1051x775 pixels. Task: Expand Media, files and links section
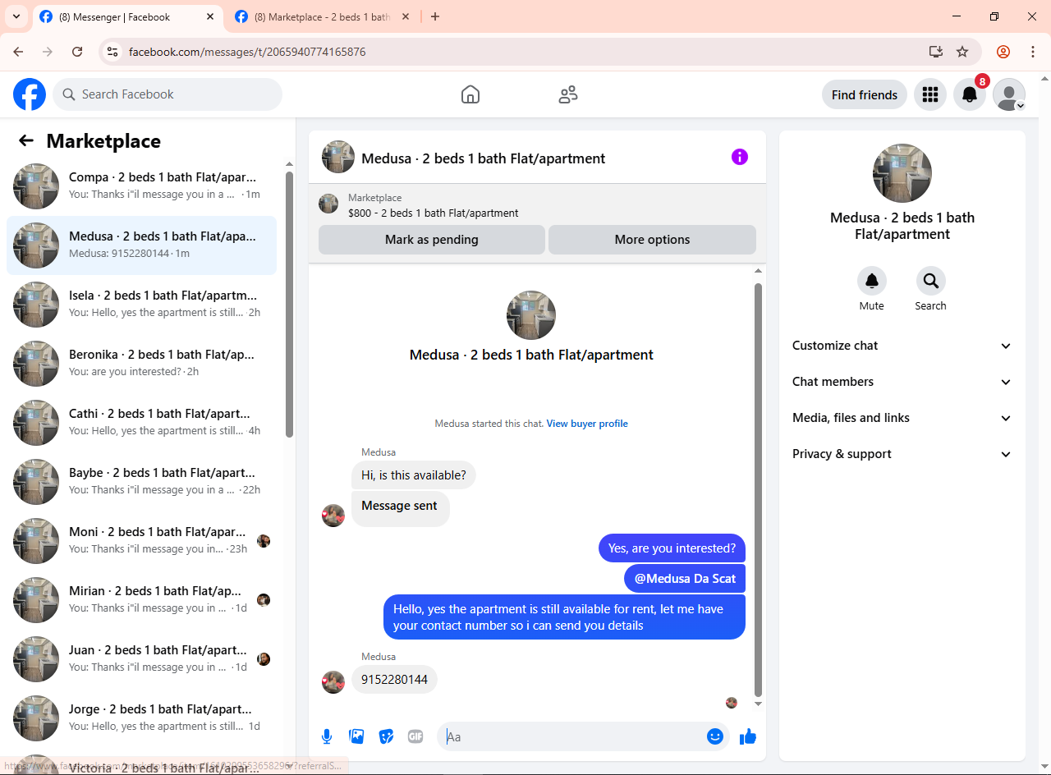(x=902, y=418)
